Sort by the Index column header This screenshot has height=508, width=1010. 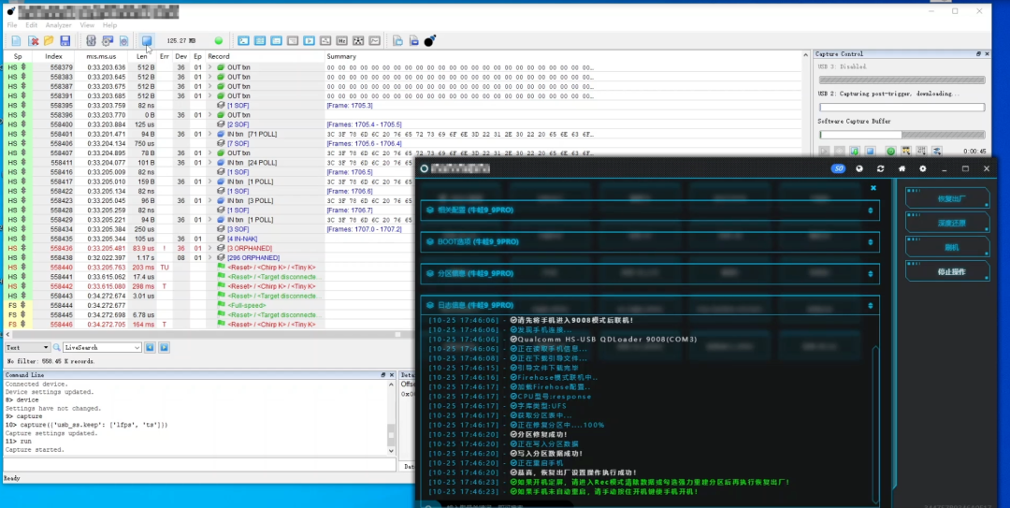(x=53, y=57)
